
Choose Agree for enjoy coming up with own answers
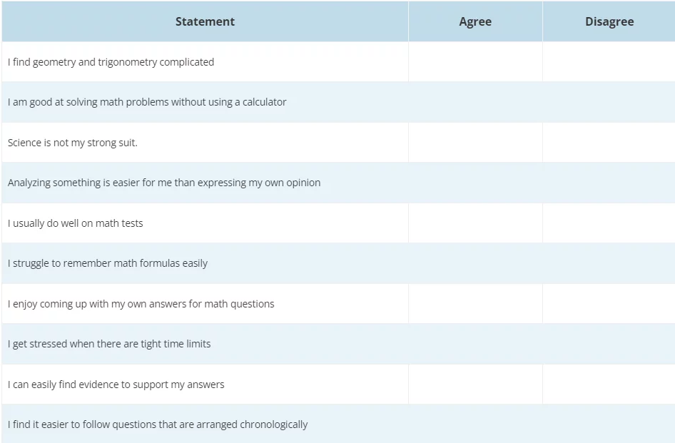tap(475, 303)
